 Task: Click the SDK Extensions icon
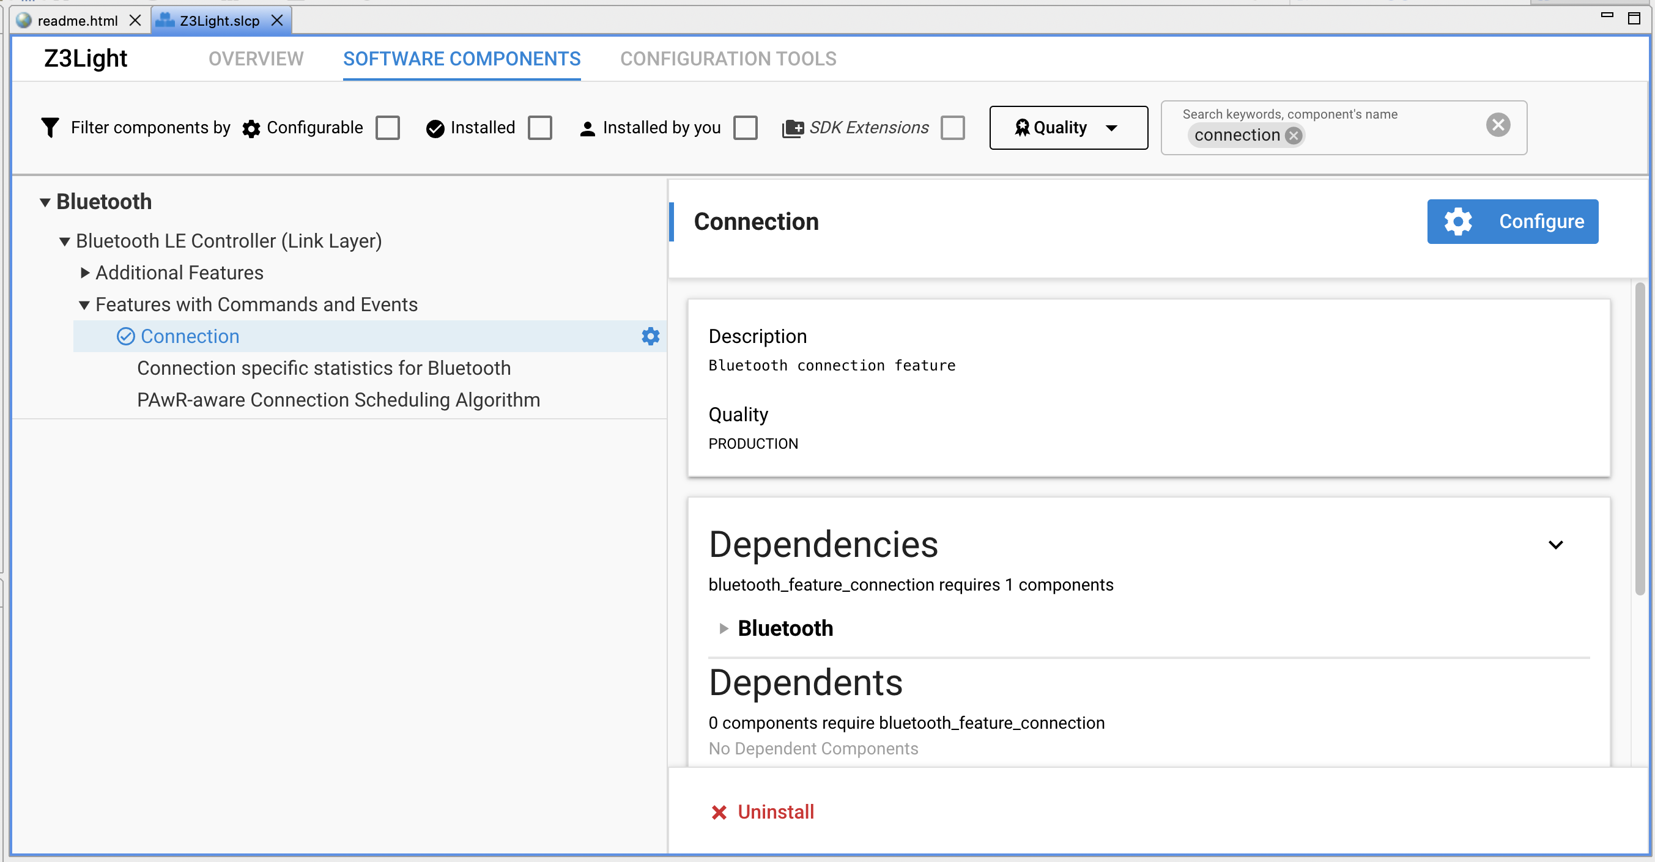tap(792, 127)
